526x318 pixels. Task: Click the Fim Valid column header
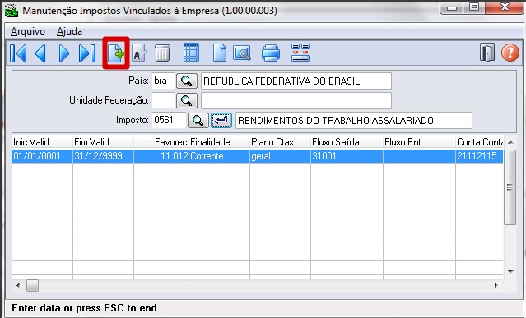(x=103, y=142)
